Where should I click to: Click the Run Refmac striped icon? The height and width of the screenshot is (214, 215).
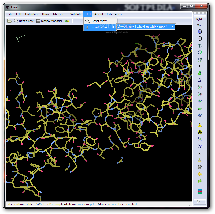click(200, 192)
